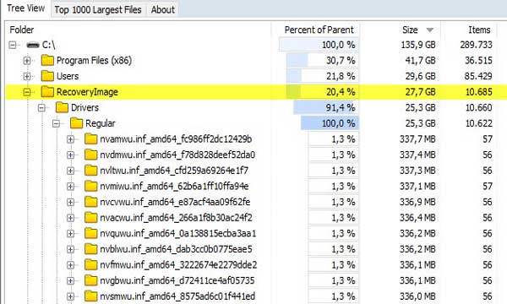Click the Program Files (x86) folder icon
Screen dimensions: 507x304
coord(47,61)
